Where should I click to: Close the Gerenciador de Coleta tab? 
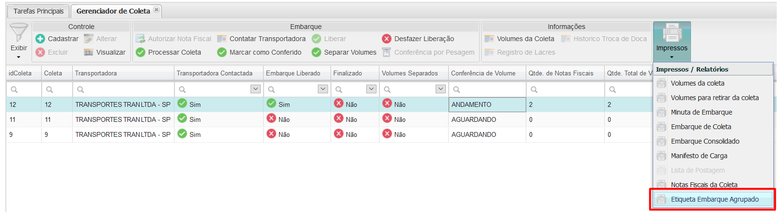click(157, 10)
